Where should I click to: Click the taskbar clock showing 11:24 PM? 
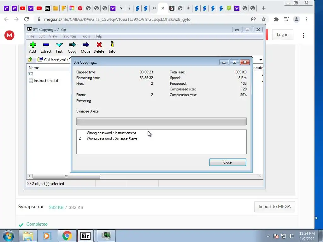point(307,236)
